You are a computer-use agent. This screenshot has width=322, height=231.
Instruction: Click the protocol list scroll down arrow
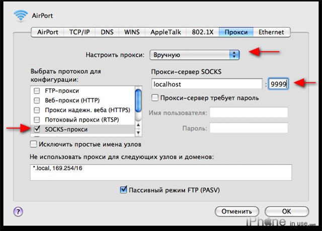(138, 133)
